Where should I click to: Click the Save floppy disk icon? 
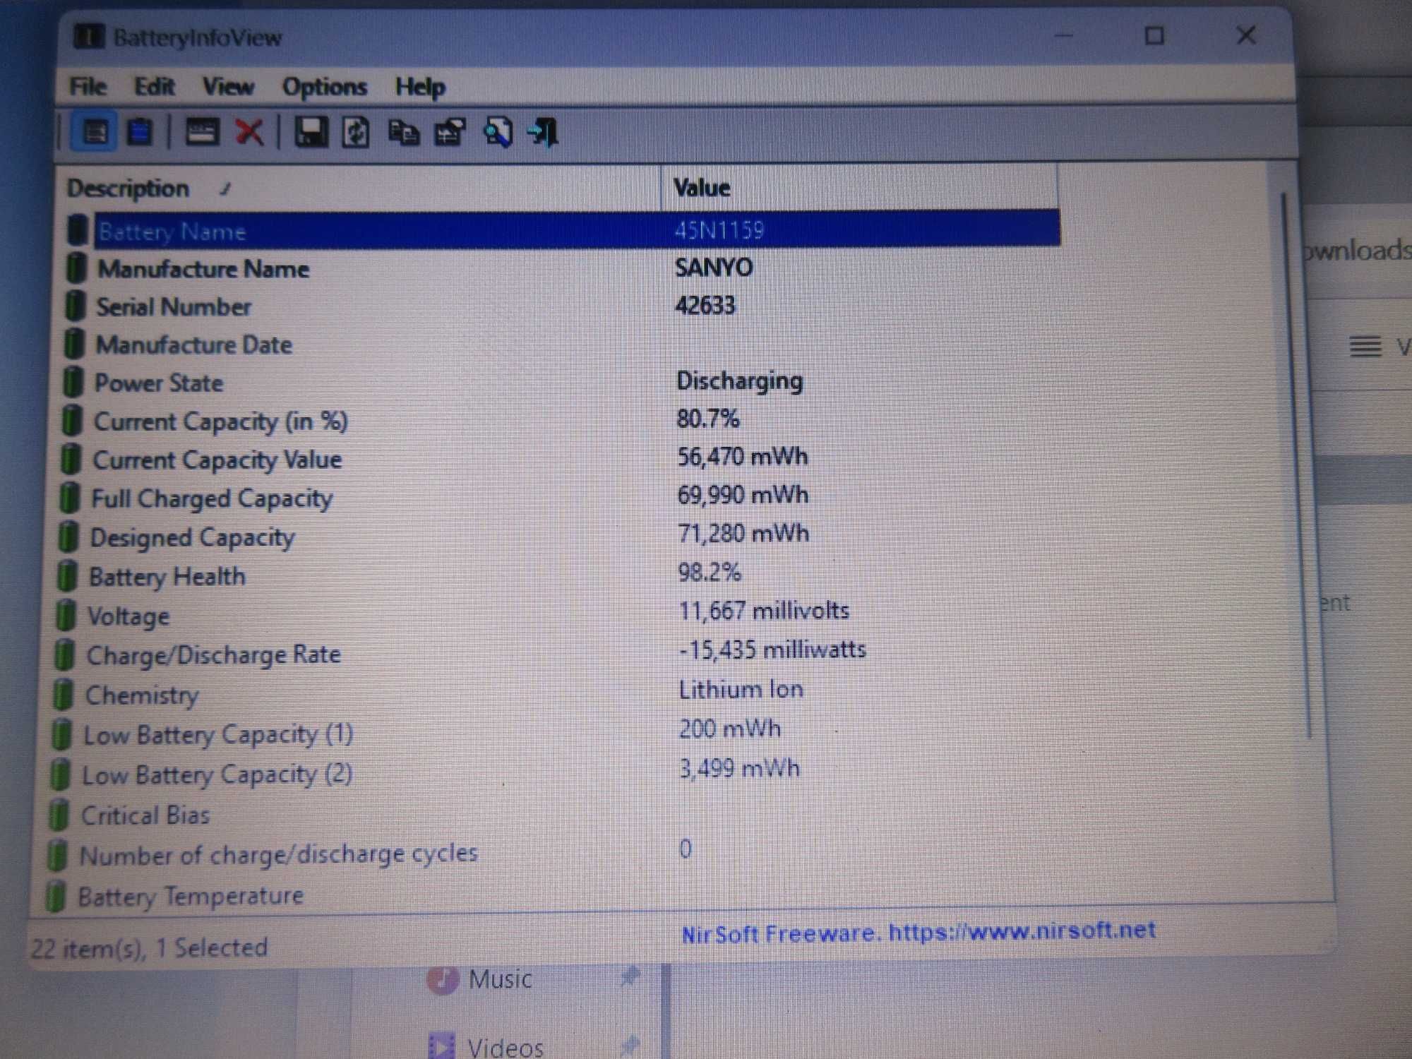coord(311,132)
